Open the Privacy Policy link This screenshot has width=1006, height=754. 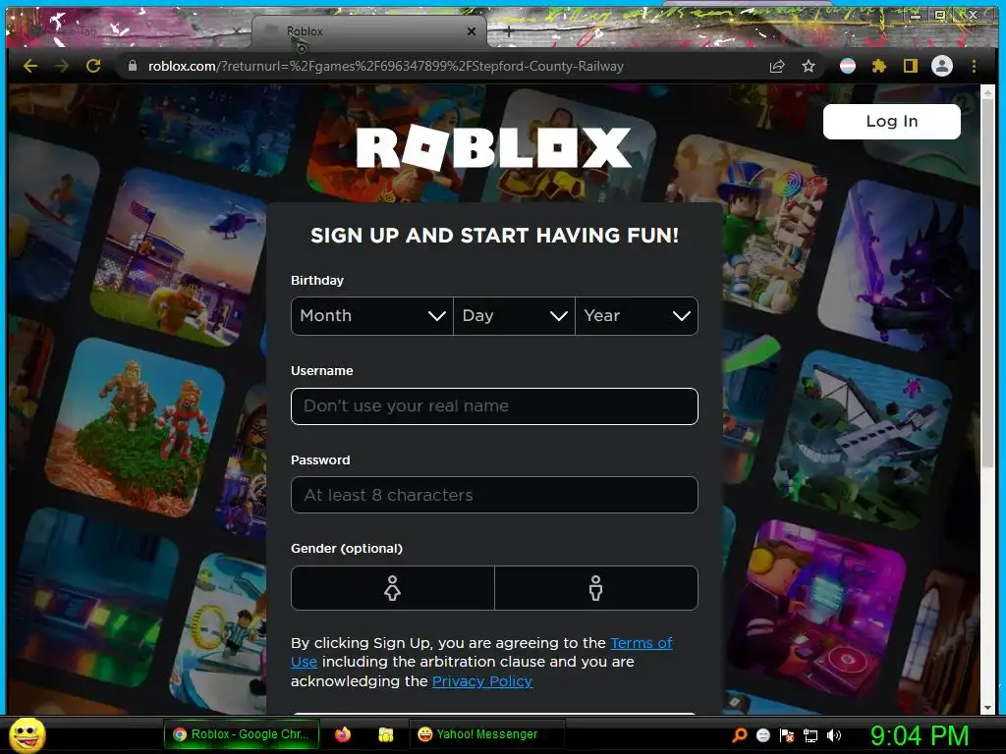click(481, 681)
